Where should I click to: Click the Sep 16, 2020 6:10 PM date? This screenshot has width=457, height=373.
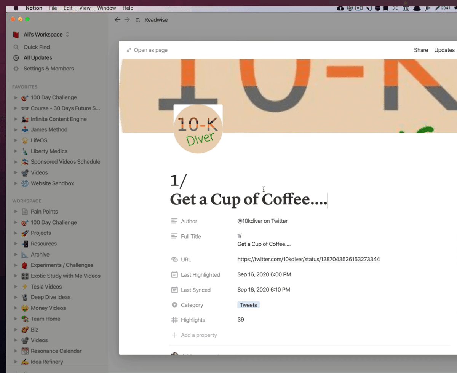(x=264, y=290)
